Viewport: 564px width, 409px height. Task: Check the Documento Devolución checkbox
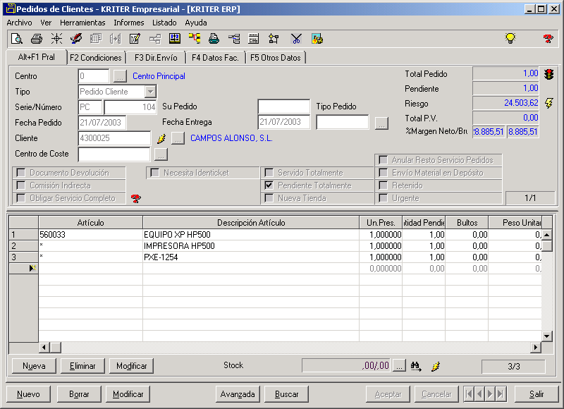(x=21, y=173)
